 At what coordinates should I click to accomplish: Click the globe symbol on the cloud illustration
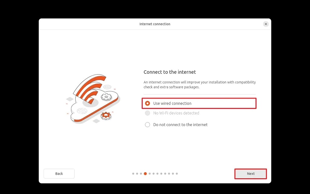(x=82, y=111)
